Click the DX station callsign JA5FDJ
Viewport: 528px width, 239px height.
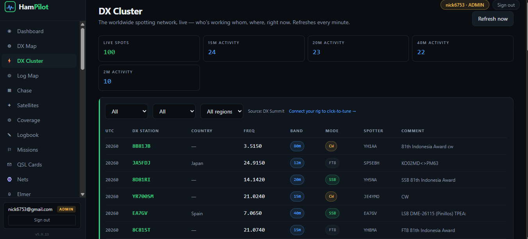pos(141,163)
